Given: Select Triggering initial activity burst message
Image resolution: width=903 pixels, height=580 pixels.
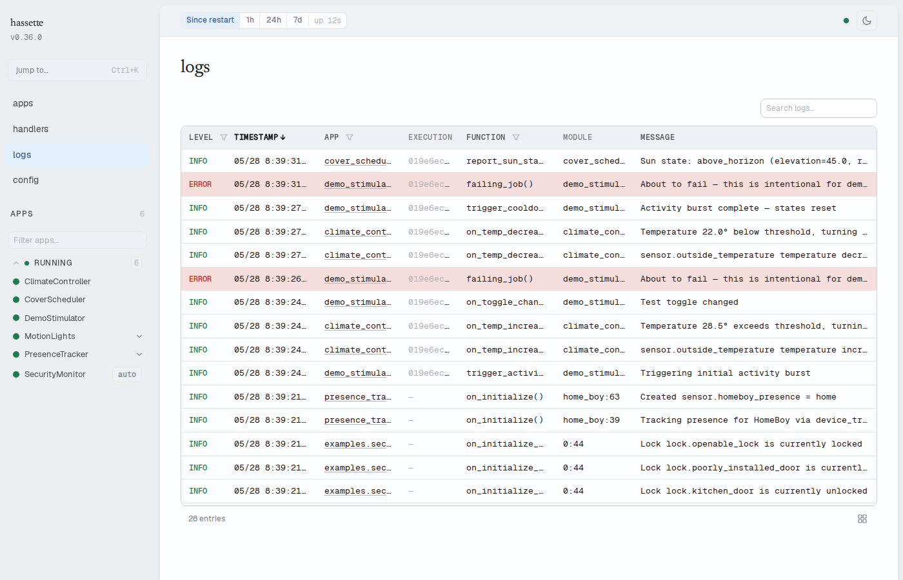Looking at the screenshot, I should [x=725, y=373].
